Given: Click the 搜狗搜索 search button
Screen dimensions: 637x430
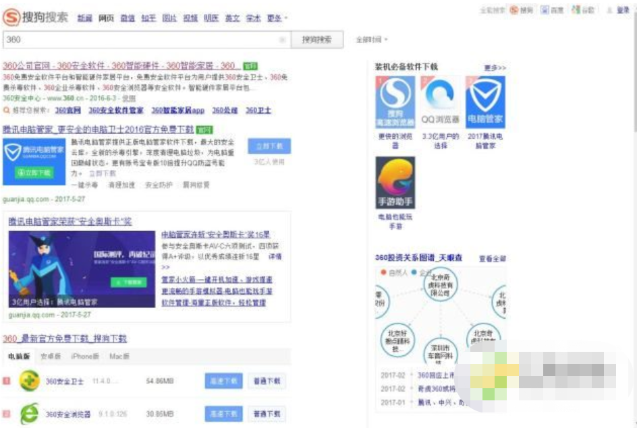Looking at the screenshot, I should pyautogui.click(x=317, y=39).
